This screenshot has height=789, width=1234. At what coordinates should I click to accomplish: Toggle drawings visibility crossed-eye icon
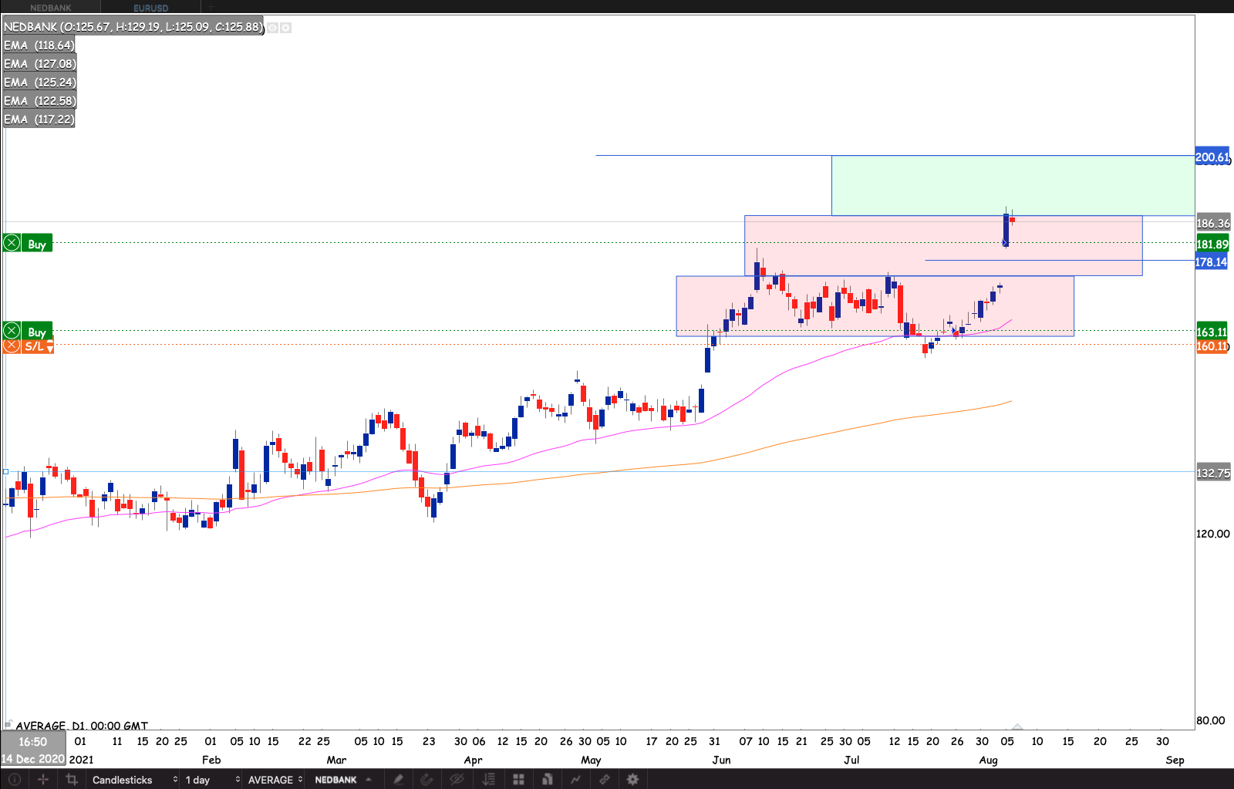(457, 780)
